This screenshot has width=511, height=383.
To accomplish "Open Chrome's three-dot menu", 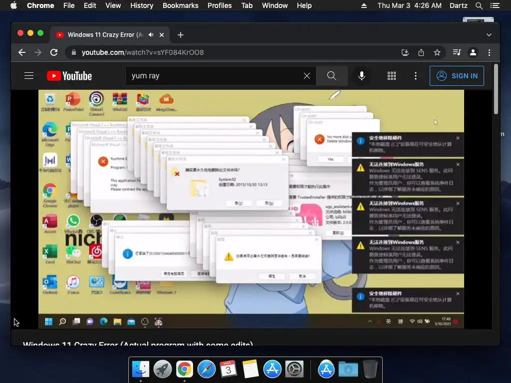I will click(x=489, y=52).
